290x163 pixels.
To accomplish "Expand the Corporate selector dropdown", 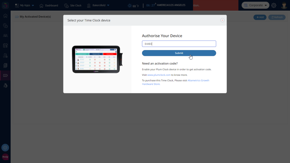I will (255, 5).
